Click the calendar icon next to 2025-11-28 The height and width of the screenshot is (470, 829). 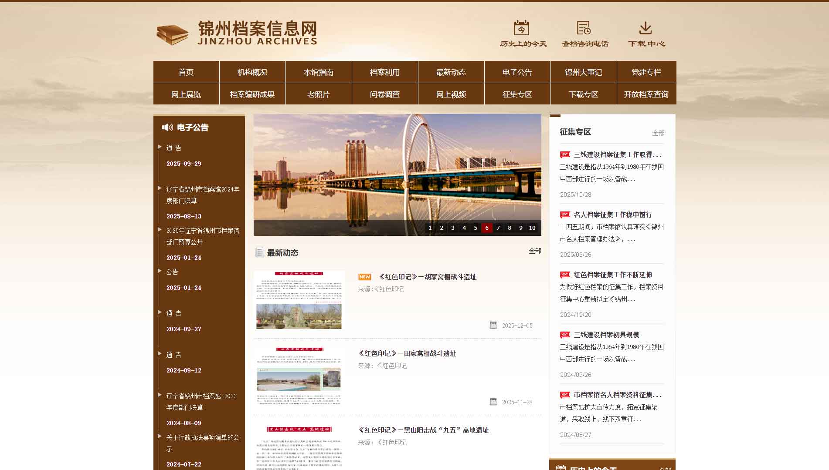point(493,402)
